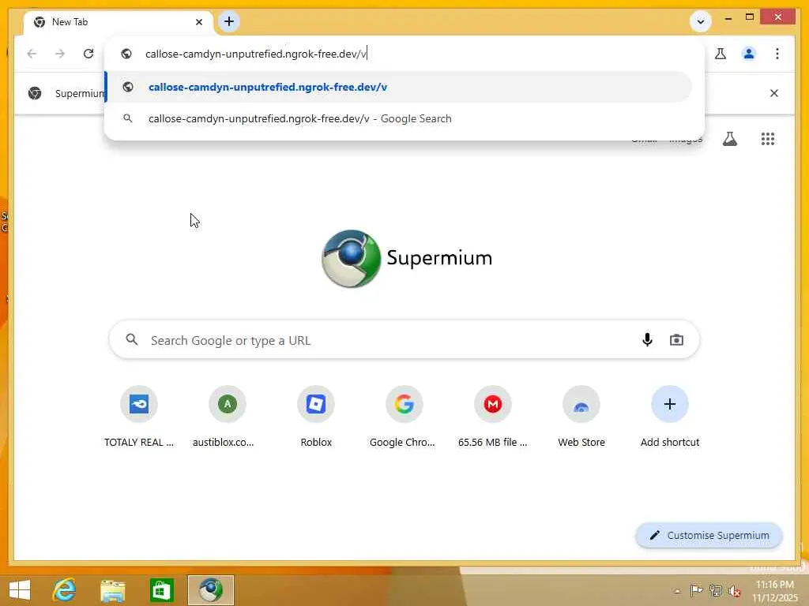Show hidden tray icons arrow

677,591
